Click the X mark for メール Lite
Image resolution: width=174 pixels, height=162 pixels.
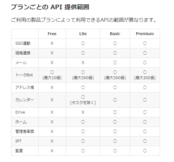[83, 63]
